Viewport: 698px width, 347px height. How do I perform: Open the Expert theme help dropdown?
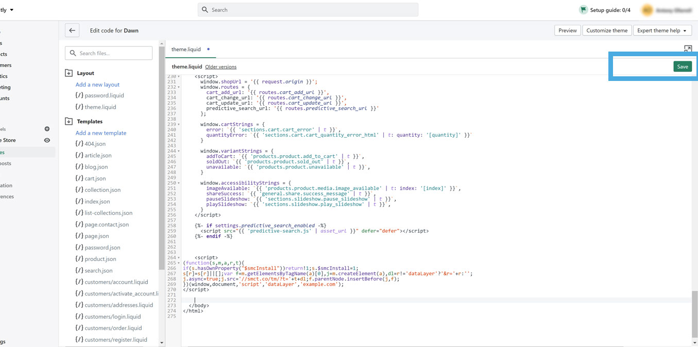point(662,30)
